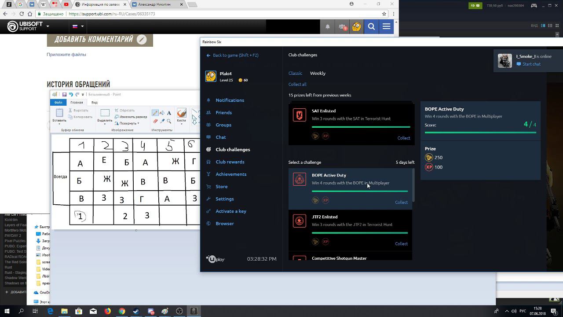563x317 pixels.
Task: Click the Plaki4 profile avatar
Action: [x=211, y=76]
